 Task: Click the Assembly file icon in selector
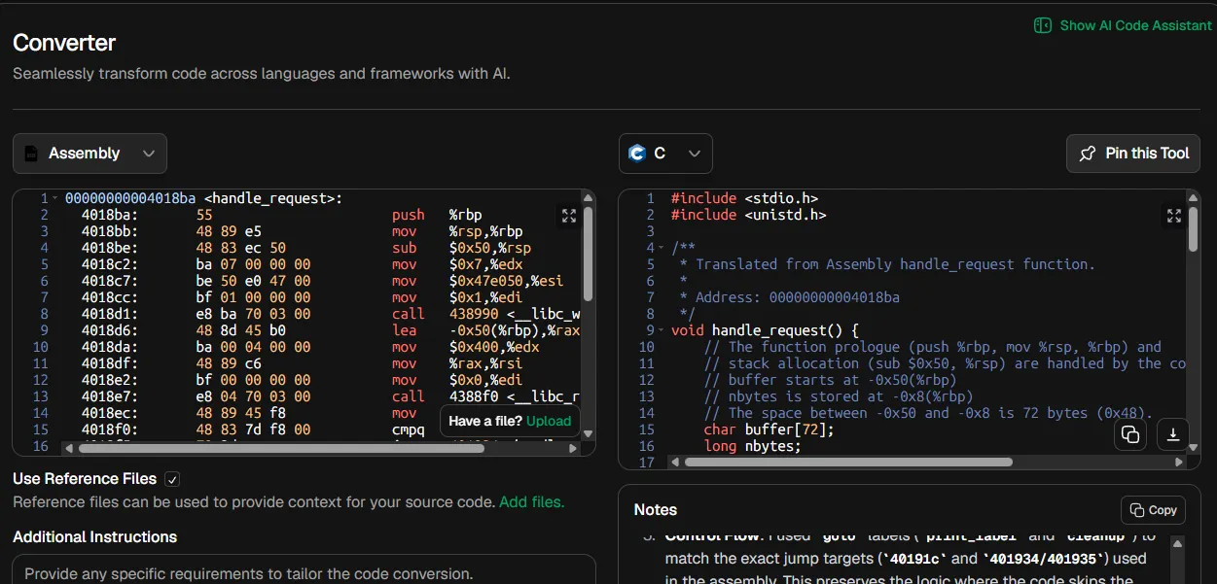[31, 154]
